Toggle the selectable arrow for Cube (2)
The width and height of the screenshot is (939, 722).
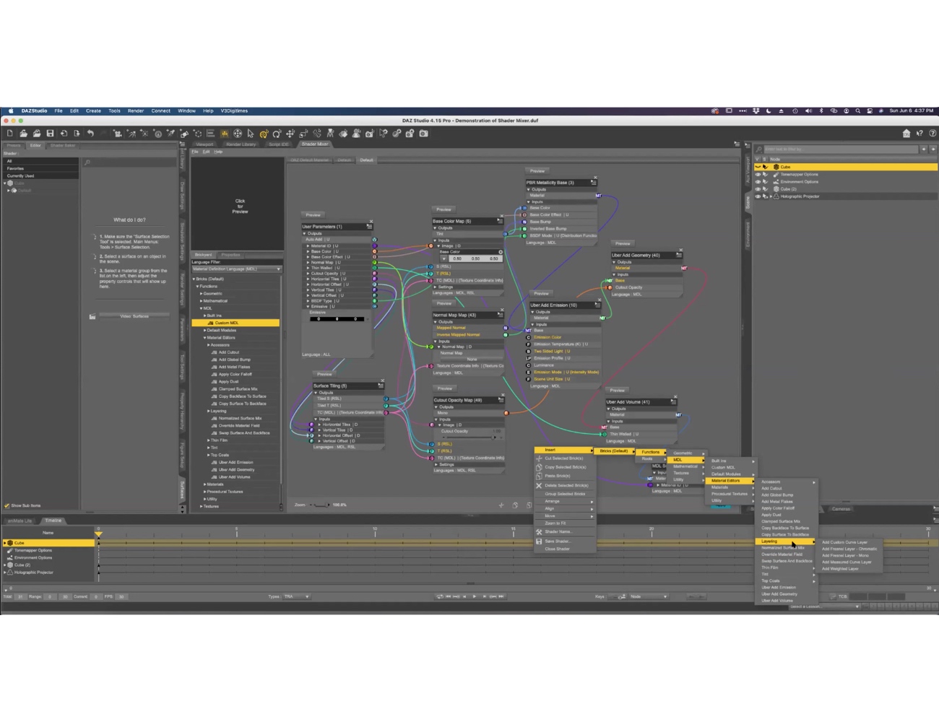765,189
